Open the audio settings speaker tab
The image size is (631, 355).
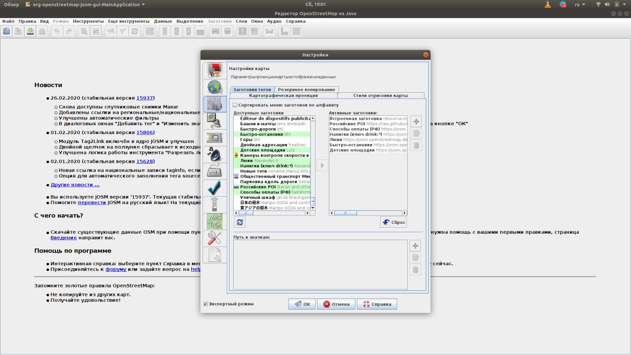214,154
